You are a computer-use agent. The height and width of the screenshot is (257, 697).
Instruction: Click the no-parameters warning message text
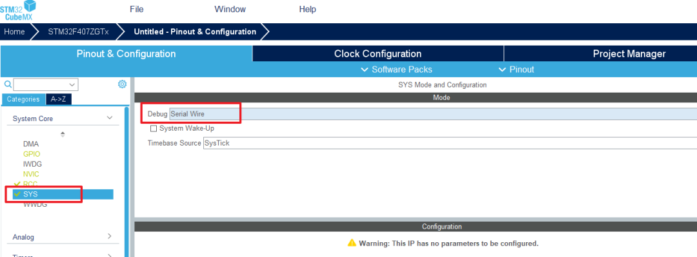pos(449,243)
